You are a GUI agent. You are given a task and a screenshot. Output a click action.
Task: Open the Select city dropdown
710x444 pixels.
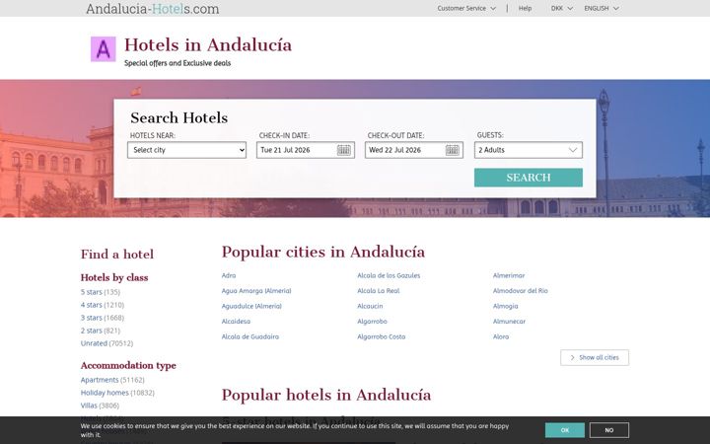[186, 150]
